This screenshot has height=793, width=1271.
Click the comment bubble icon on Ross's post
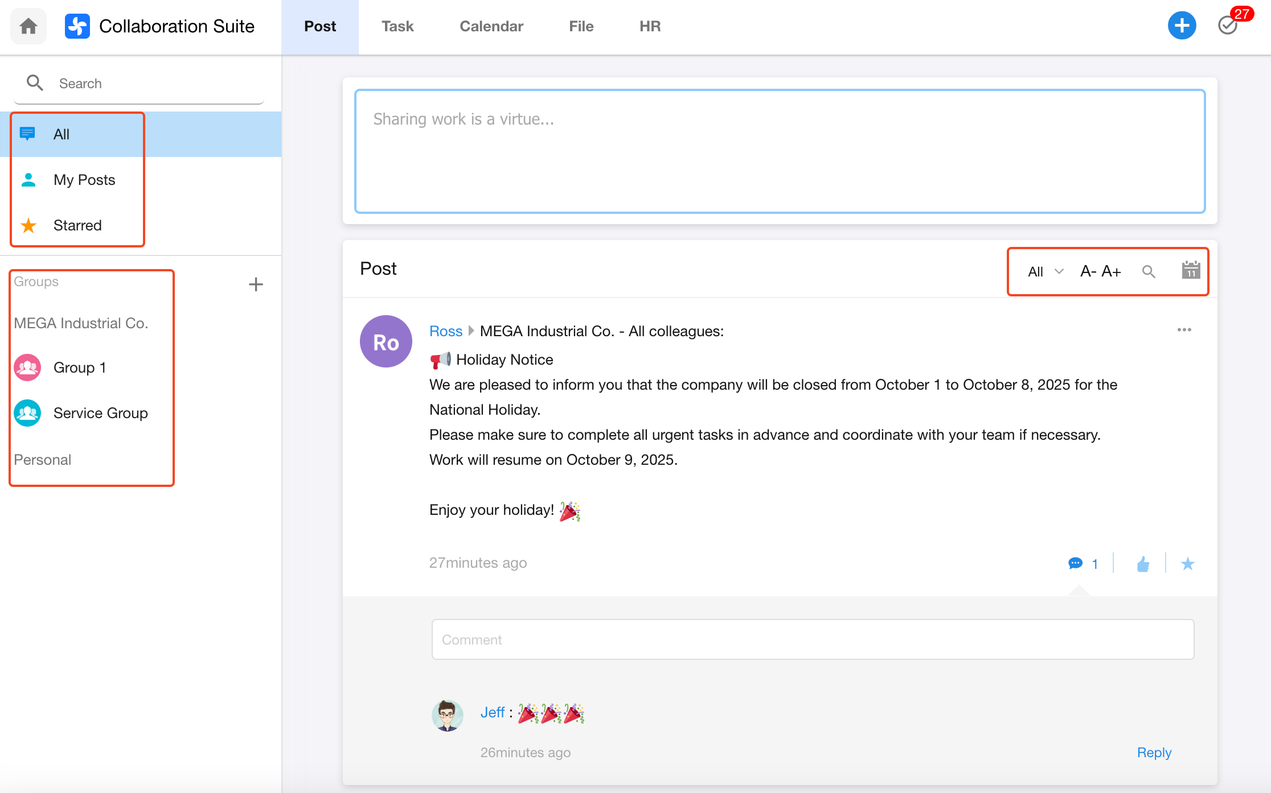(x=1075, y=563)
